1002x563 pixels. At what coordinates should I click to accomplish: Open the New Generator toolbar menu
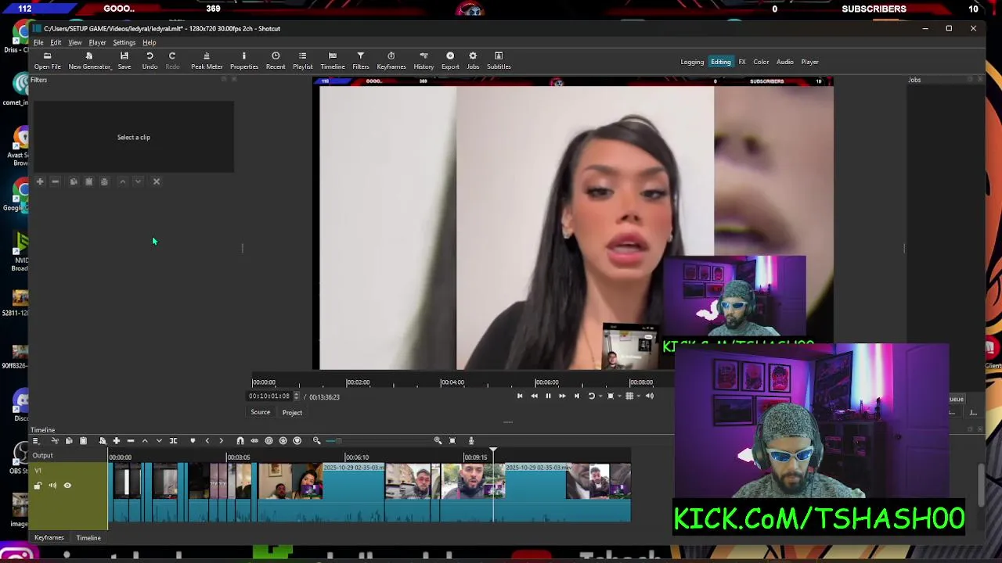[90, 60]
